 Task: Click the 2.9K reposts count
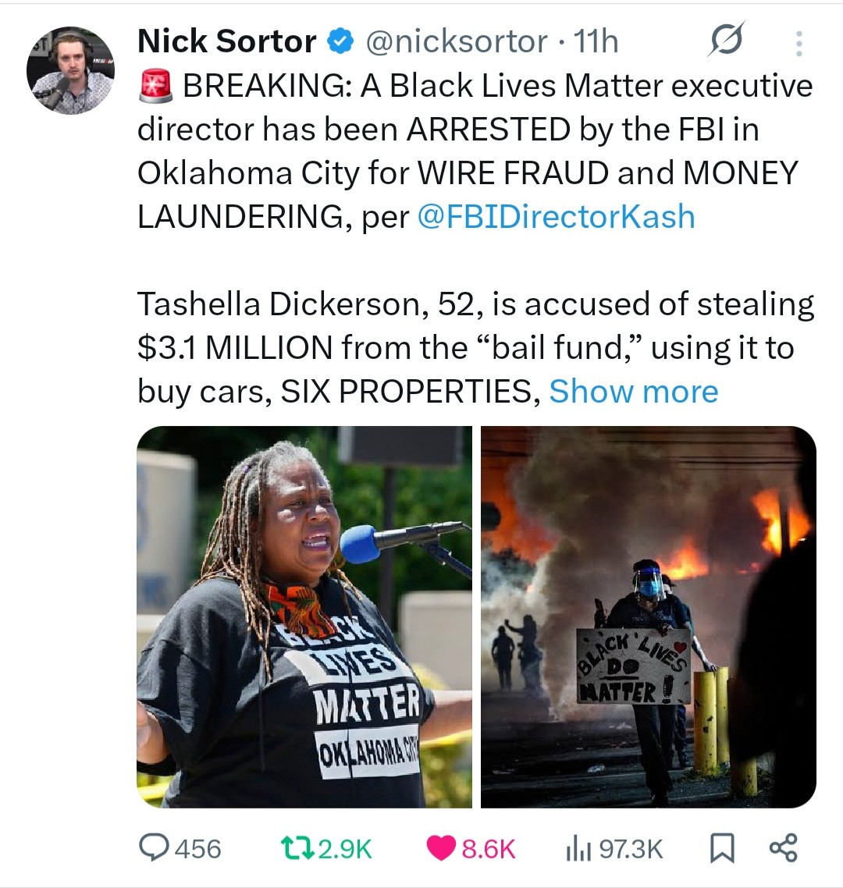(345, 849)
